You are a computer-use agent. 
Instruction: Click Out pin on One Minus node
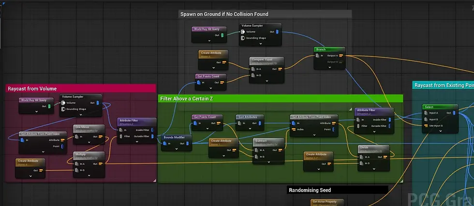point(101,137)
